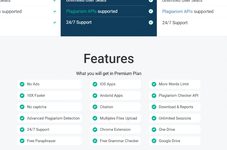
Task: Select Free Grammar Checker text
Action: click(119, 141)
